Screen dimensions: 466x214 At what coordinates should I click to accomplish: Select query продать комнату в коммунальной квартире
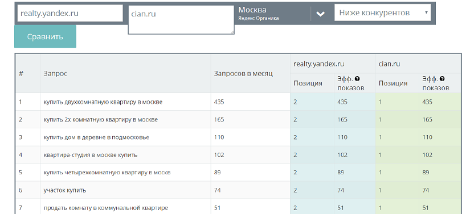(106, 208)
